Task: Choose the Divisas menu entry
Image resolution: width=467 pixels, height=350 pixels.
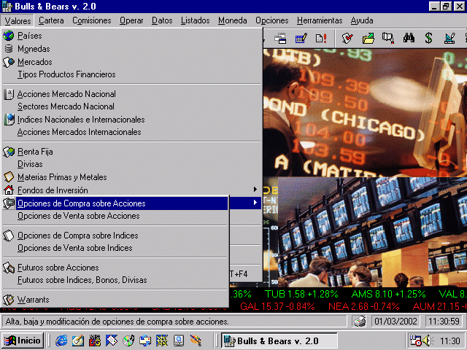Action: click(x=132, y=164)
